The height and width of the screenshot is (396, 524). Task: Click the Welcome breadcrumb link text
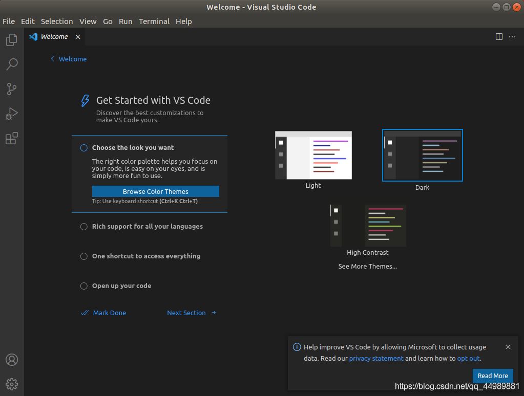(x=73, y=59)
